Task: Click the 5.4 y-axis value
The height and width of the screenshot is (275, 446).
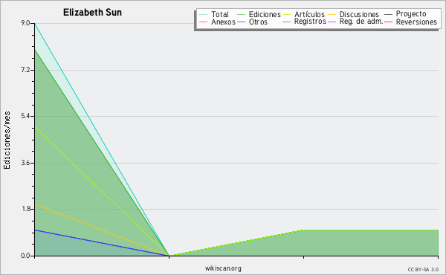Action: point(25,116)
